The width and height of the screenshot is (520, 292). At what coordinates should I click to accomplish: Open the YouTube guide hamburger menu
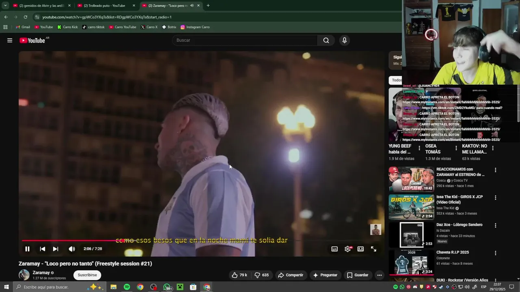click(10, 40)
